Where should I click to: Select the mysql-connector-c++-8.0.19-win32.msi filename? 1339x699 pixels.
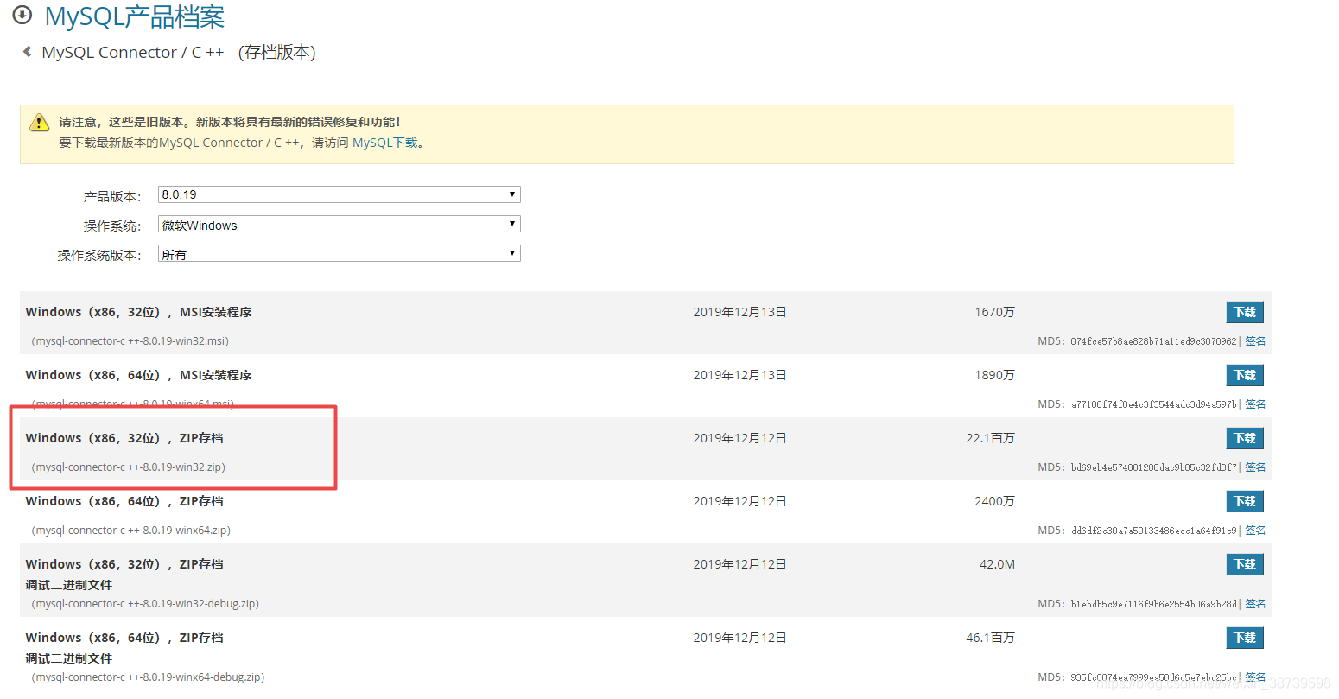130,341
